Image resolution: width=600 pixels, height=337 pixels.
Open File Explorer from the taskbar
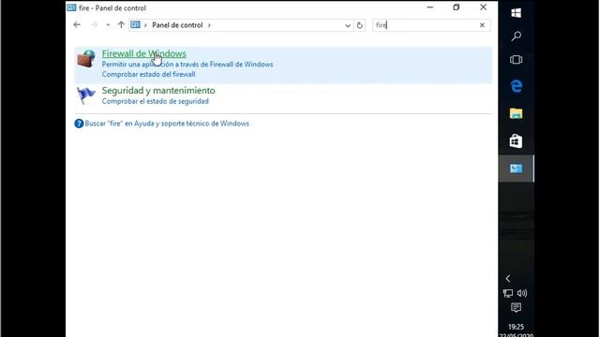pos(516,114)
